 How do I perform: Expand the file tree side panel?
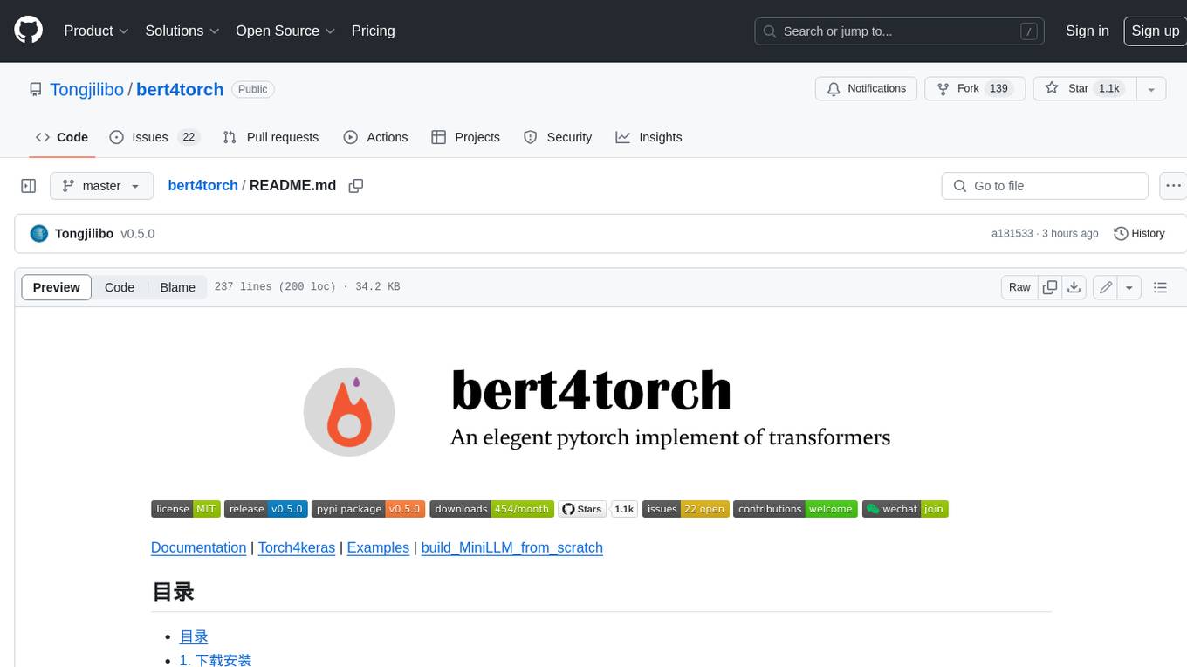point(29,186)
